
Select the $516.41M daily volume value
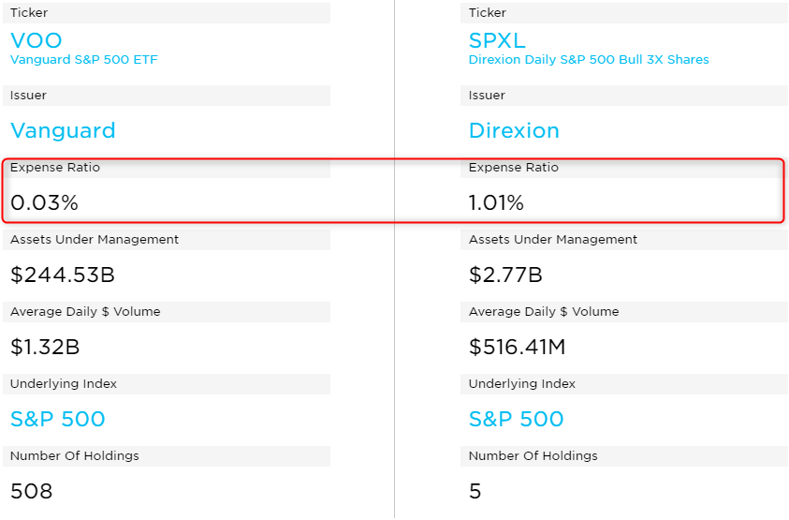[517, 347]
